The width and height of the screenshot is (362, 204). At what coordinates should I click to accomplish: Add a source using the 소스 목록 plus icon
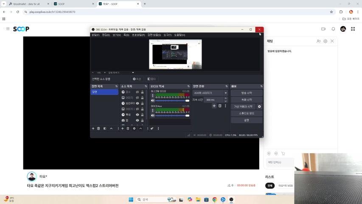pyautogui.click(x=123, y=128)
